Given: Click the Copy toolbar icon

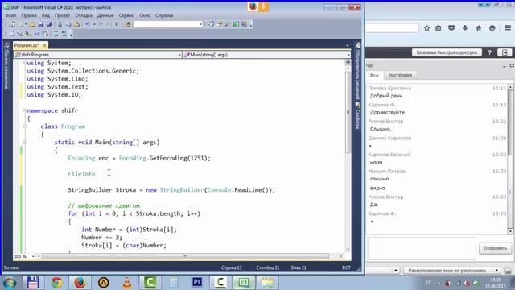Looking at the screenshot, I should point(68,24).
